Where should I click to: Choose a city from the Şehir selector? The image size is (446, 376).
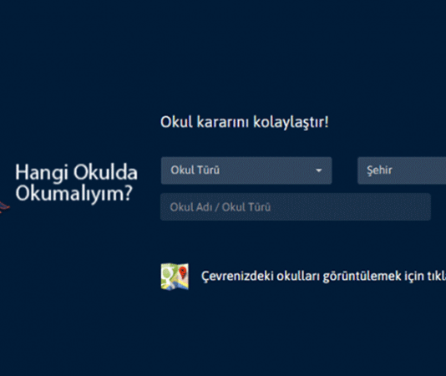[402, 170]
